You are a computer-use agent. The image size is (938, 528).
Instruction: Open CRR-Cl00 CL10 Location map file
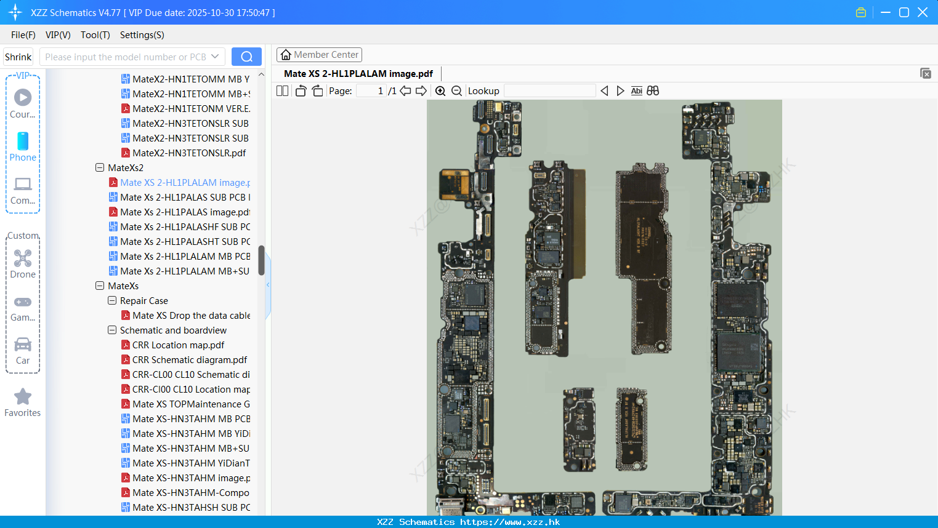pos(185,389)
